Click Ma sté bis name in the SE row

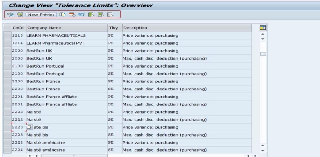click(67, 135)
